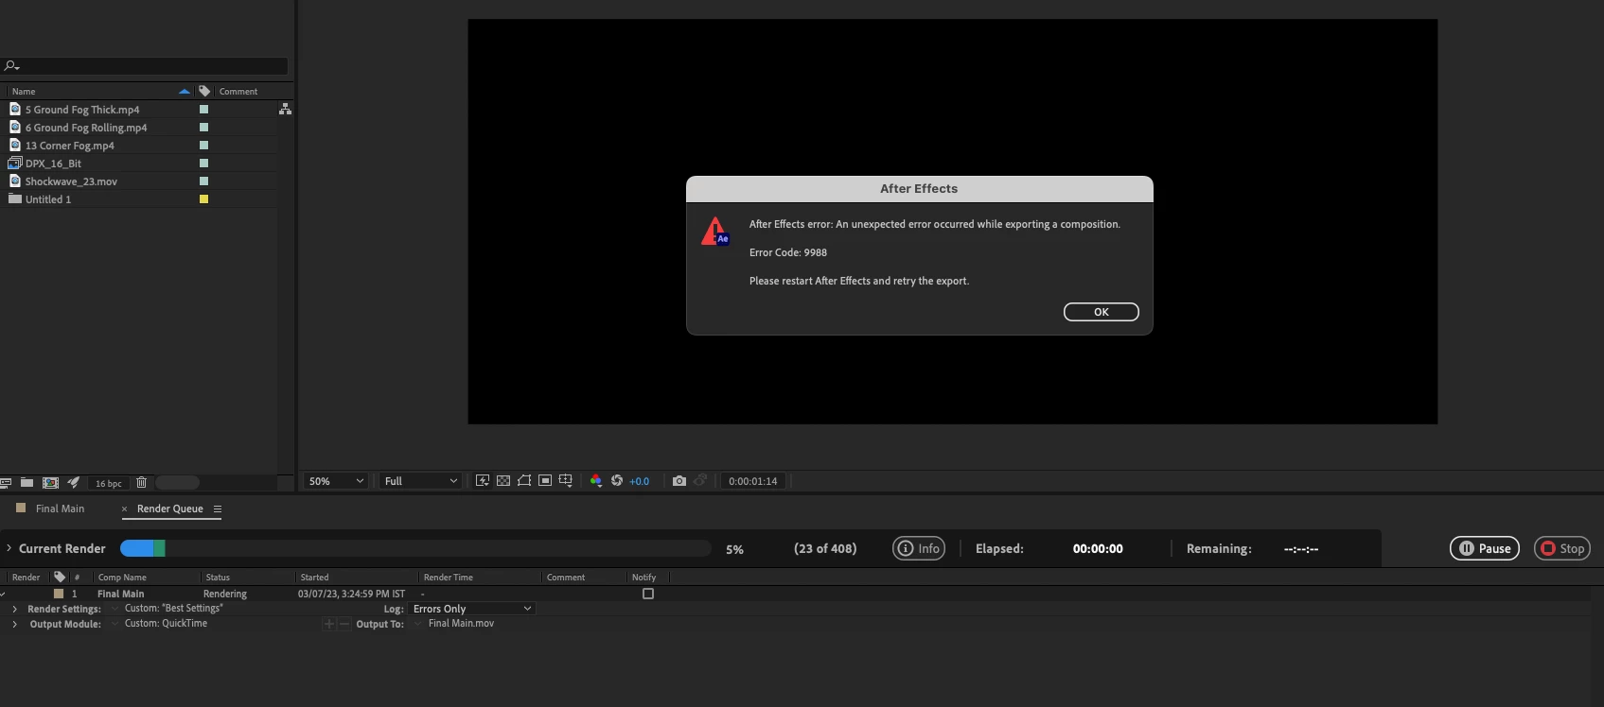Add an output module with plus button
This screenshot has height=707, width=1604.
329,624
